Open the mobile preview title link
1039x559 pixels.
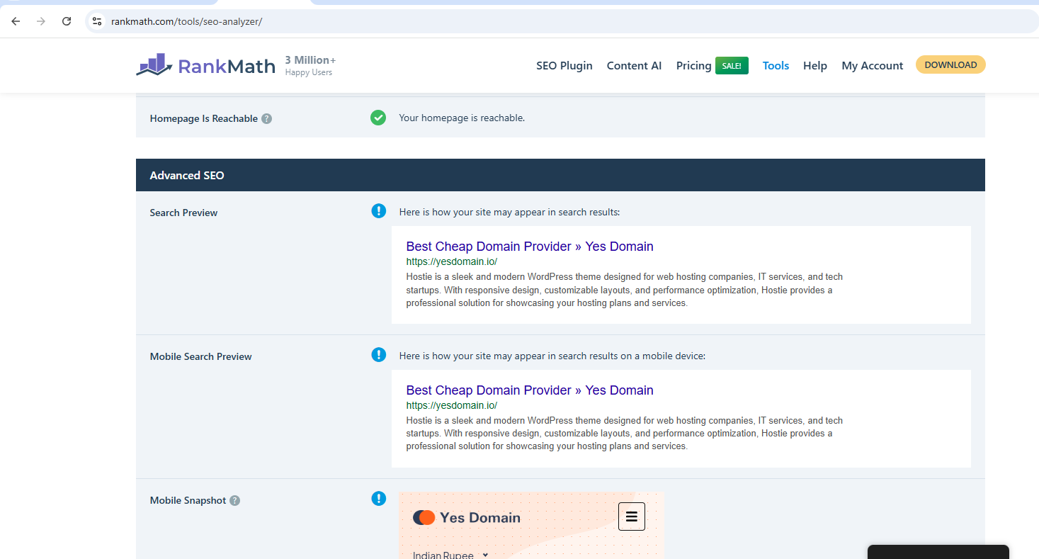(530, 390)
